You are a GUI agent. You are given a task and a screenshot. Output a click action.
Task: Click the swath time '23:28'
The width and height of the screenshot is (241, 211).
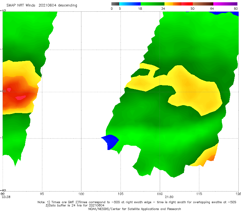pos(6,197)
